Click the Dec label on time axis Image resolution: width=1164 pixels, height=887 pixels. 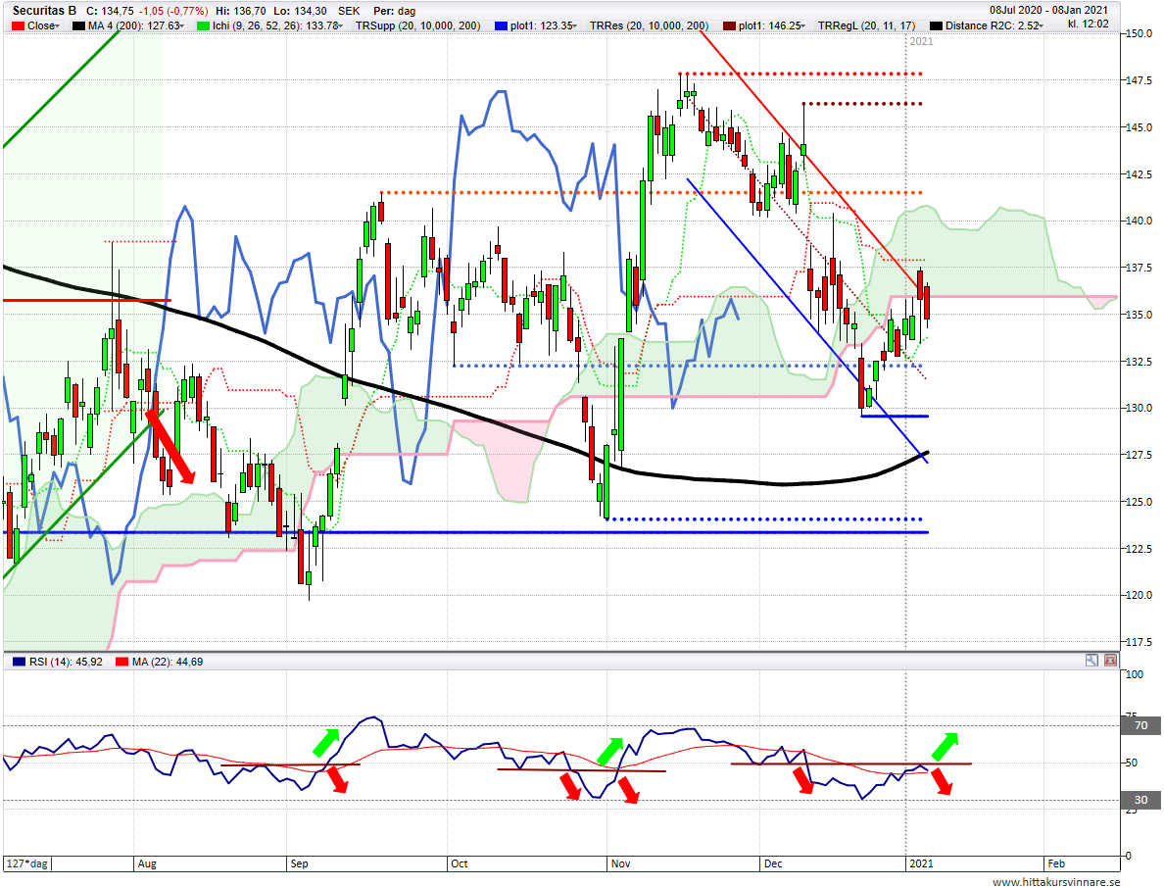(773, 864)
